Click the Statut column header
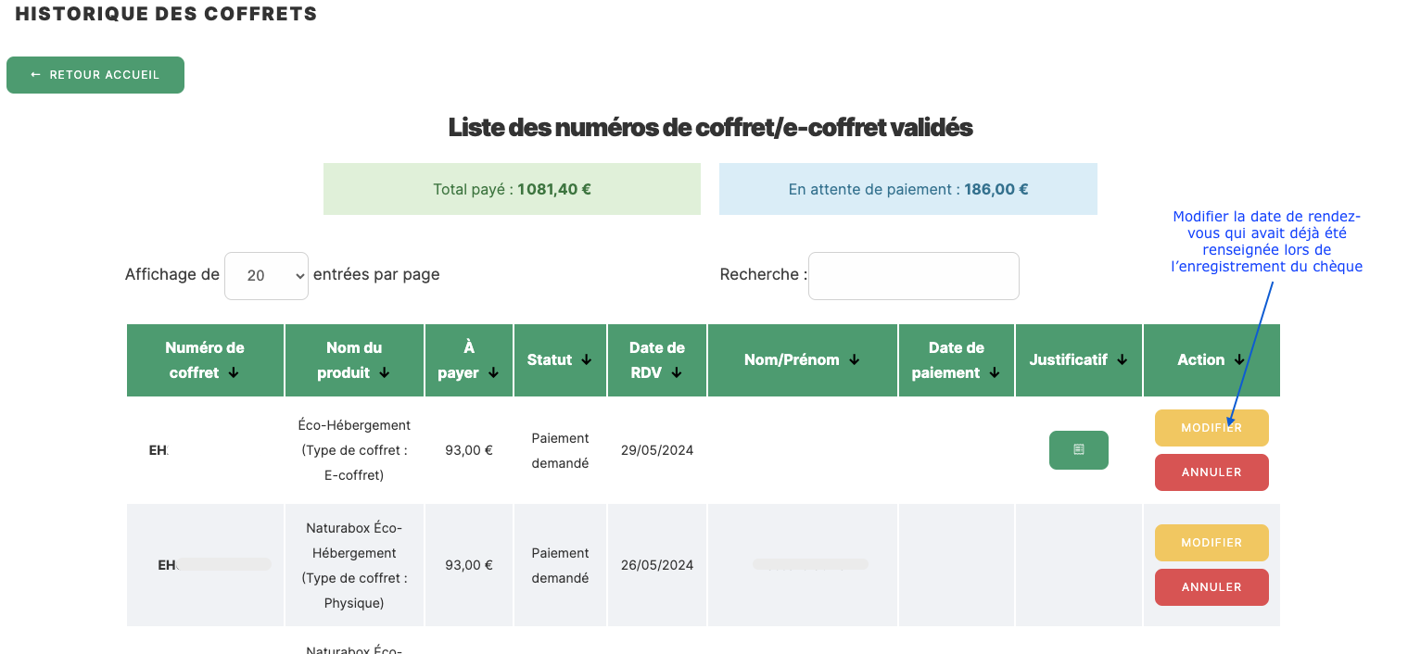Screen dimensions: 1408x654 click(x=560, y=360)
